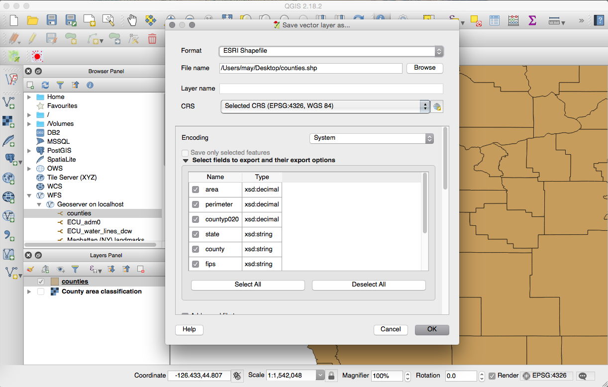The image size is (608, 387).
Task: Collapse the Select fields to export section
Action: pyautogui.click(x=186, y=160)
